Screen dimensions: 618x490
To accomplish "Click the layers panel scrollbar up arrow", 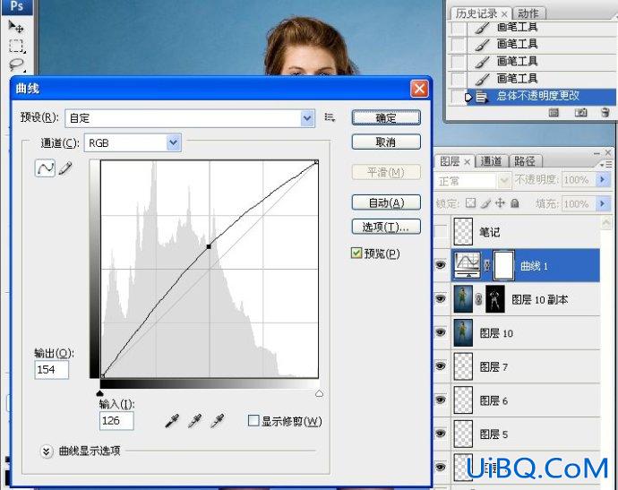I will point(606,223).
